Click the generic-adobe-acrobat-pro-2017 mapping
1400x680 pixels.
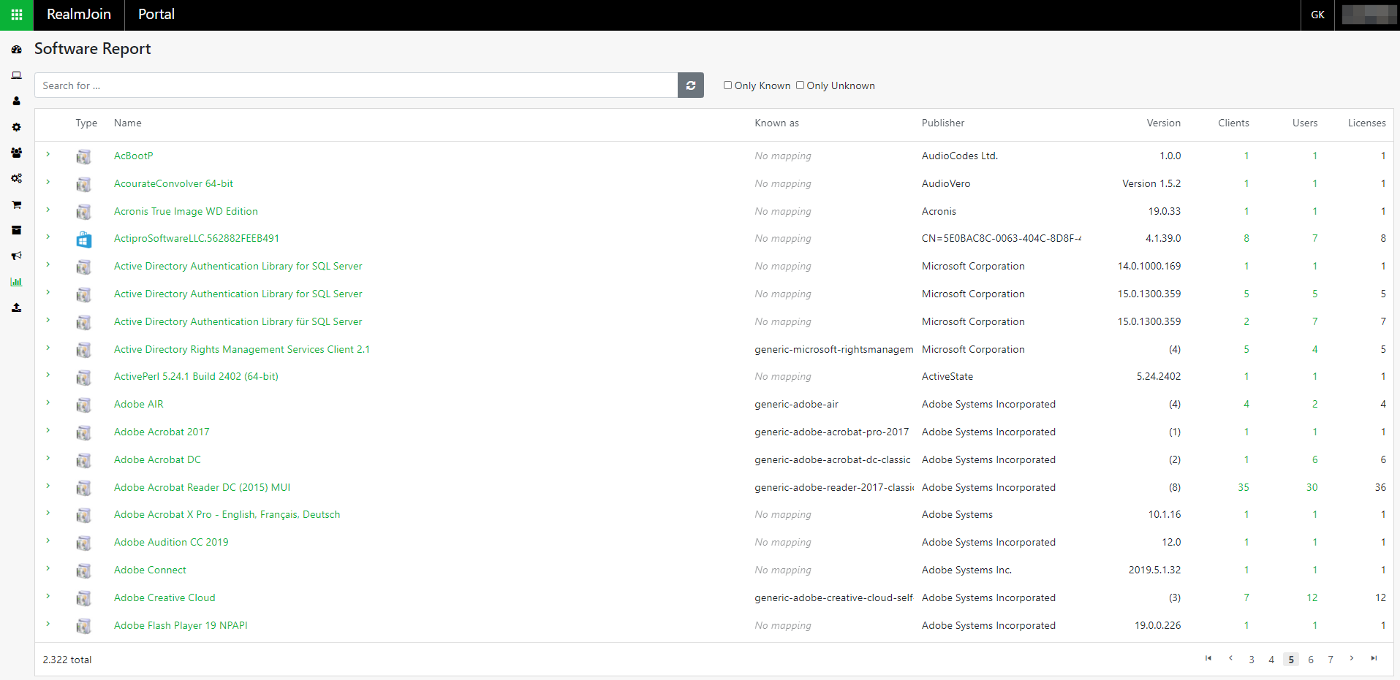(831, 432)
